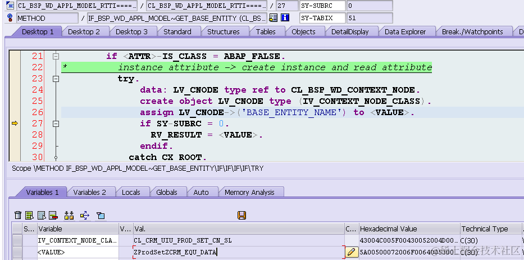
Task: Click the Variable column header
Action: click(x=78, y=229)
